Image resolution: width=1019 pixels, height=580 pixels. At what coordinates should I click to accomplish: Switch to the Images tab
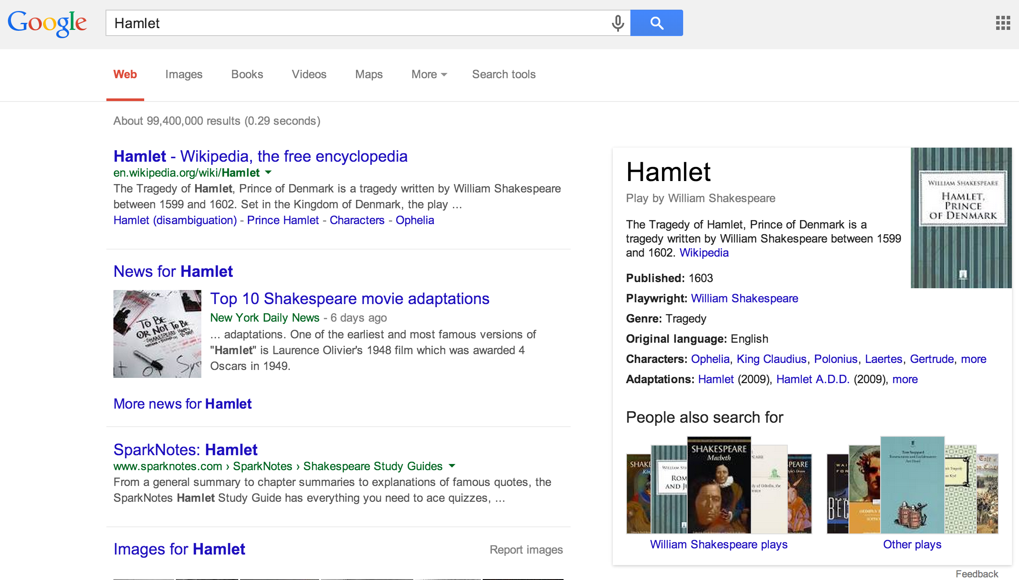tap(184, 74)
